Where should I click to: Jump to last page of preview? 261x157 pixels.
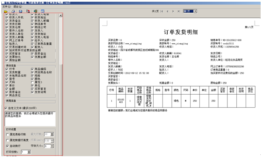coord(179,11)
